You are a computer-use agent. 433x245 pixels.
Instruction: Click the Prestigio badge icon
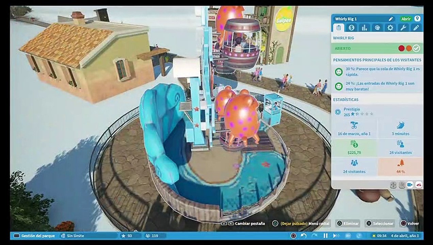(338, 112)
